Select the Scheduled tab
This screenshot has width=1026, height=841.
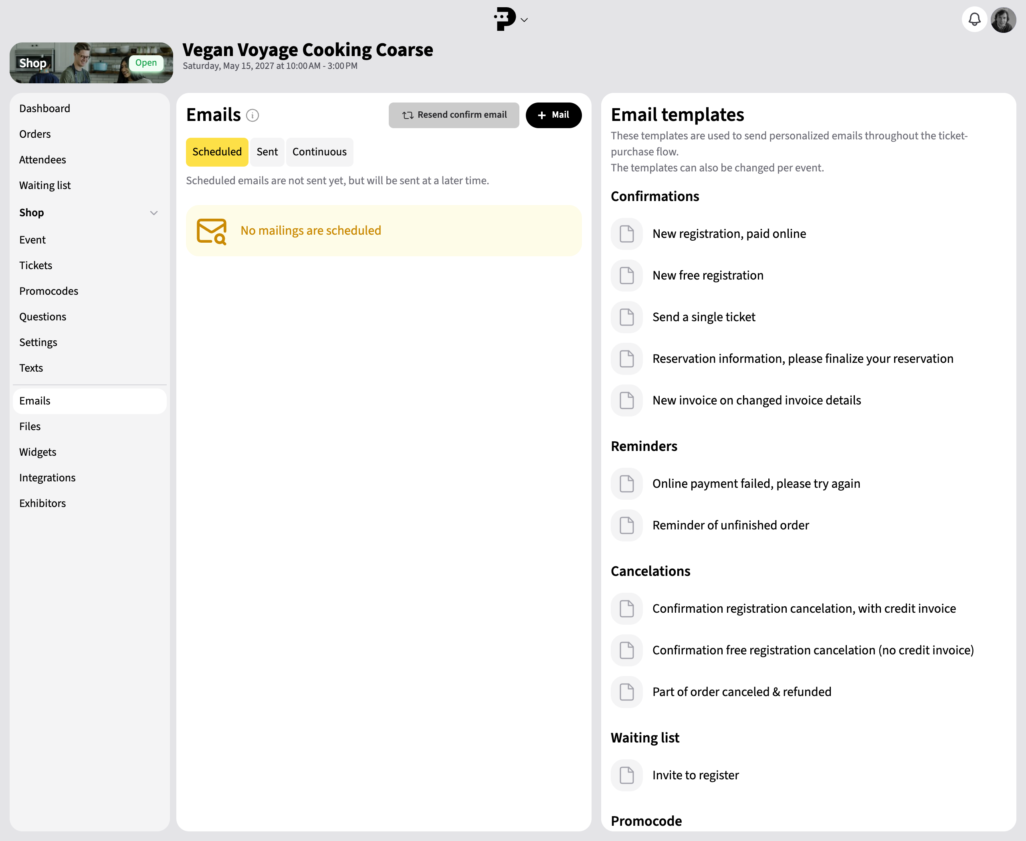click(x=217, y=152)
